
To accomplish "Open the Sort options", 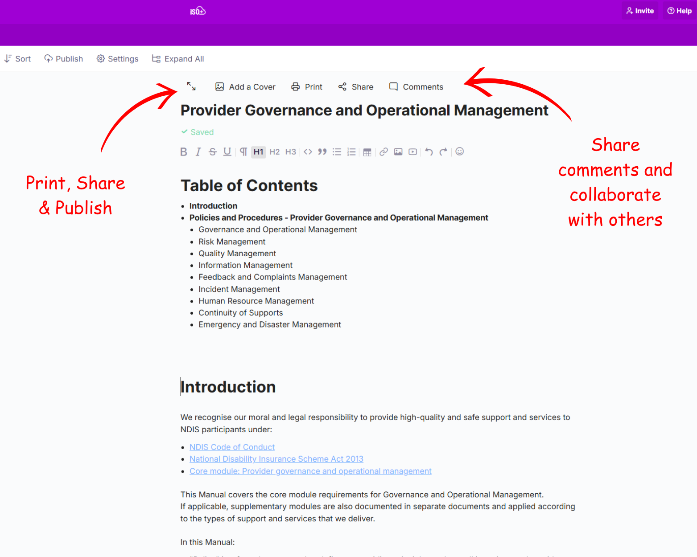I will (x=18, y=59).
